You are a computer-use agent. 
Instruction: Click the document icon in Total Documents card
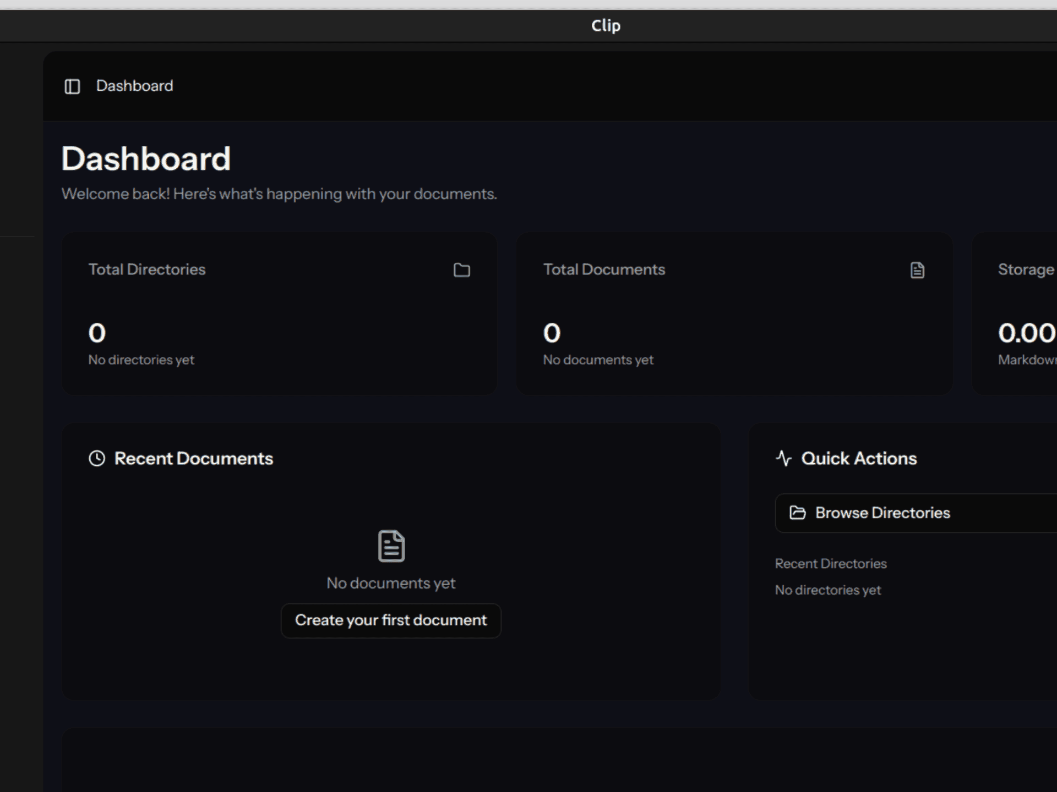click(917, 270)
